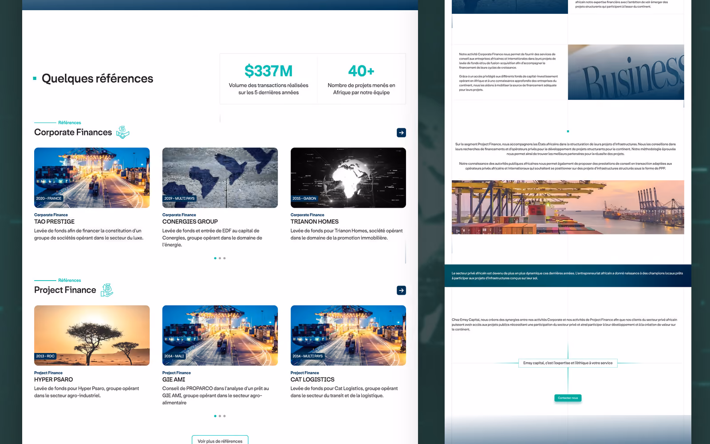Click the Corporate Finances hand-coin icon
The height and width of the screenshot is (444, 710).
click(x=122, y=132)
